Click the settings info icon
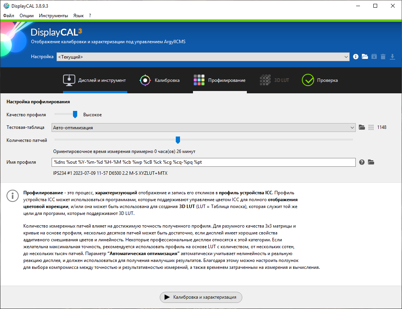The height and width of the screenshot is (309, 402). pyautogui.click(x=356, y=57)
